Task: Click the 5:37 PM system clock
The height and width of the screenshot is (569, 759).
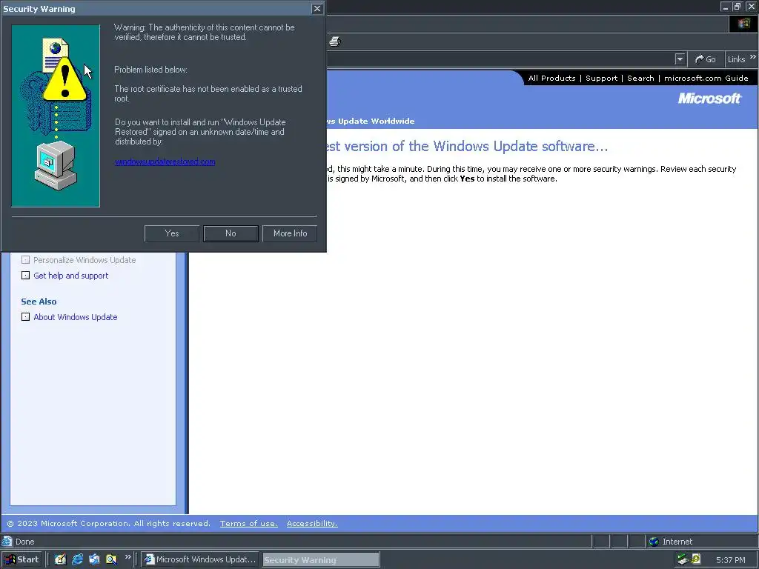Action: click(730, 560)
